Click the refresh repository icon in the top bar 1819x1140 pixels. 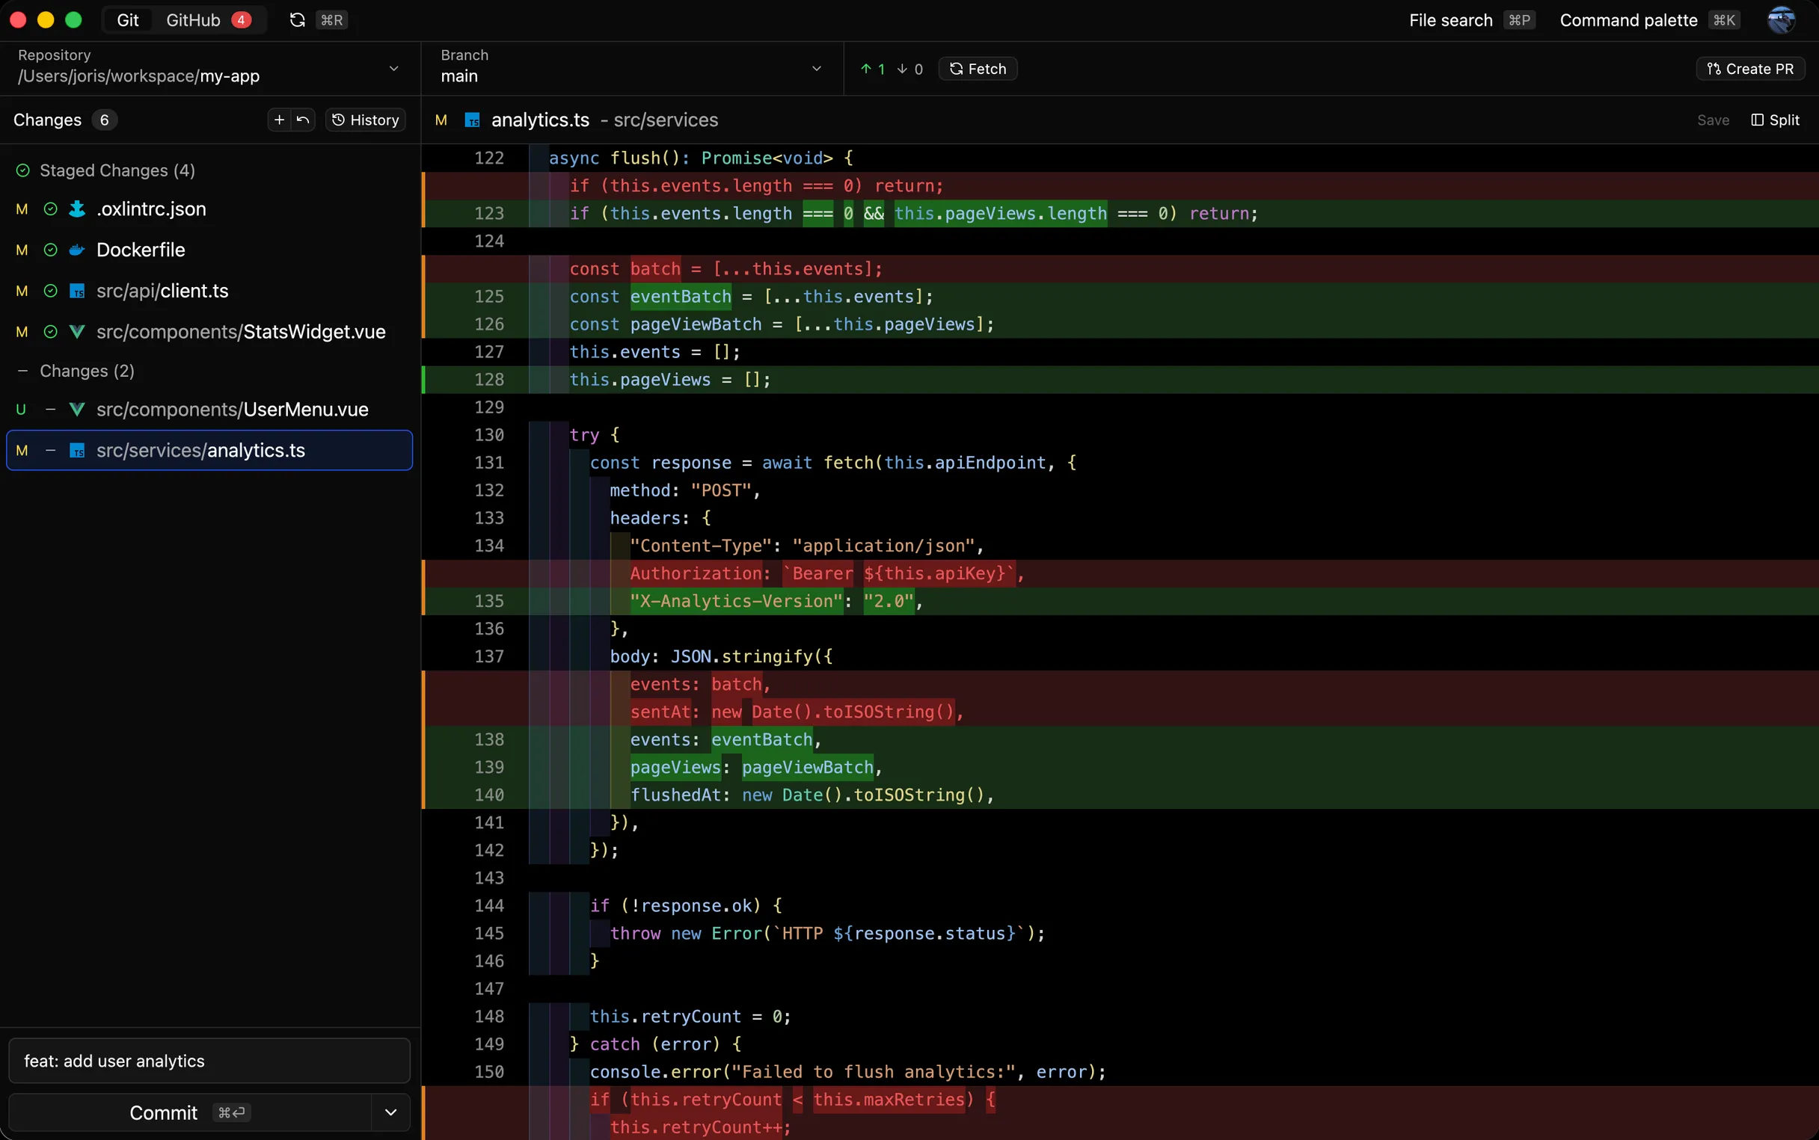pyautogui.click(x=297, y=19)
